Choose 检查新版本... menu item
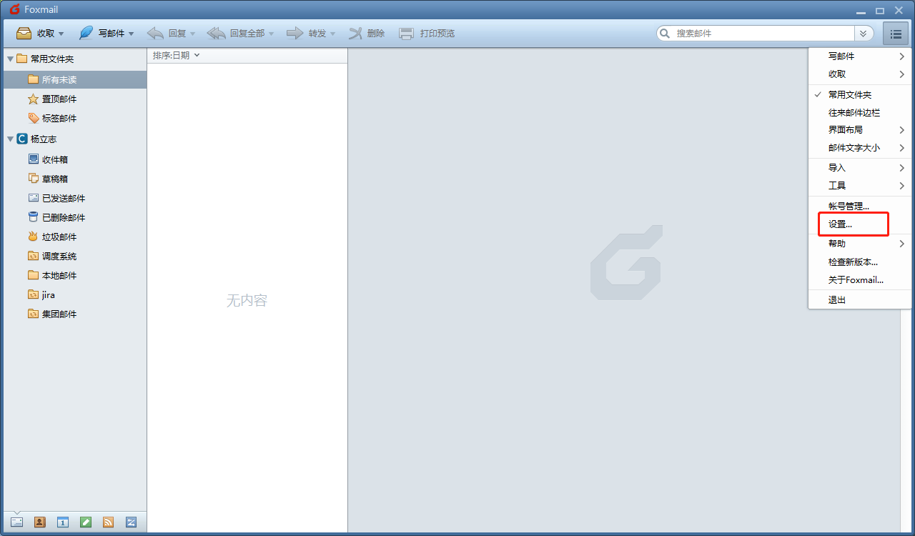This screenshot has height=536, width=915. 860,262
